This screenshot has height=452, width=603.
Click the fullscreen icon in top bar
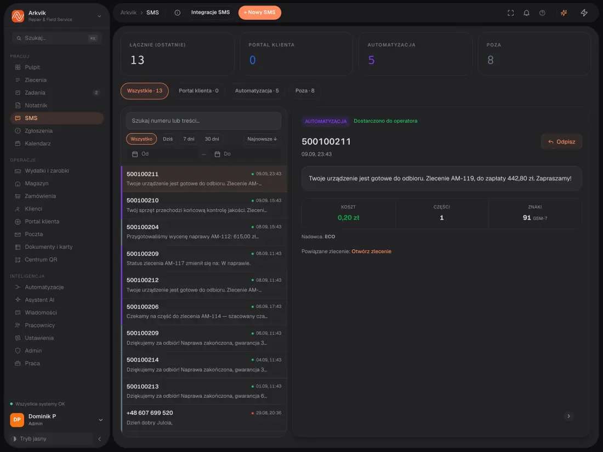pyautogui.click(x=510, y=13)
